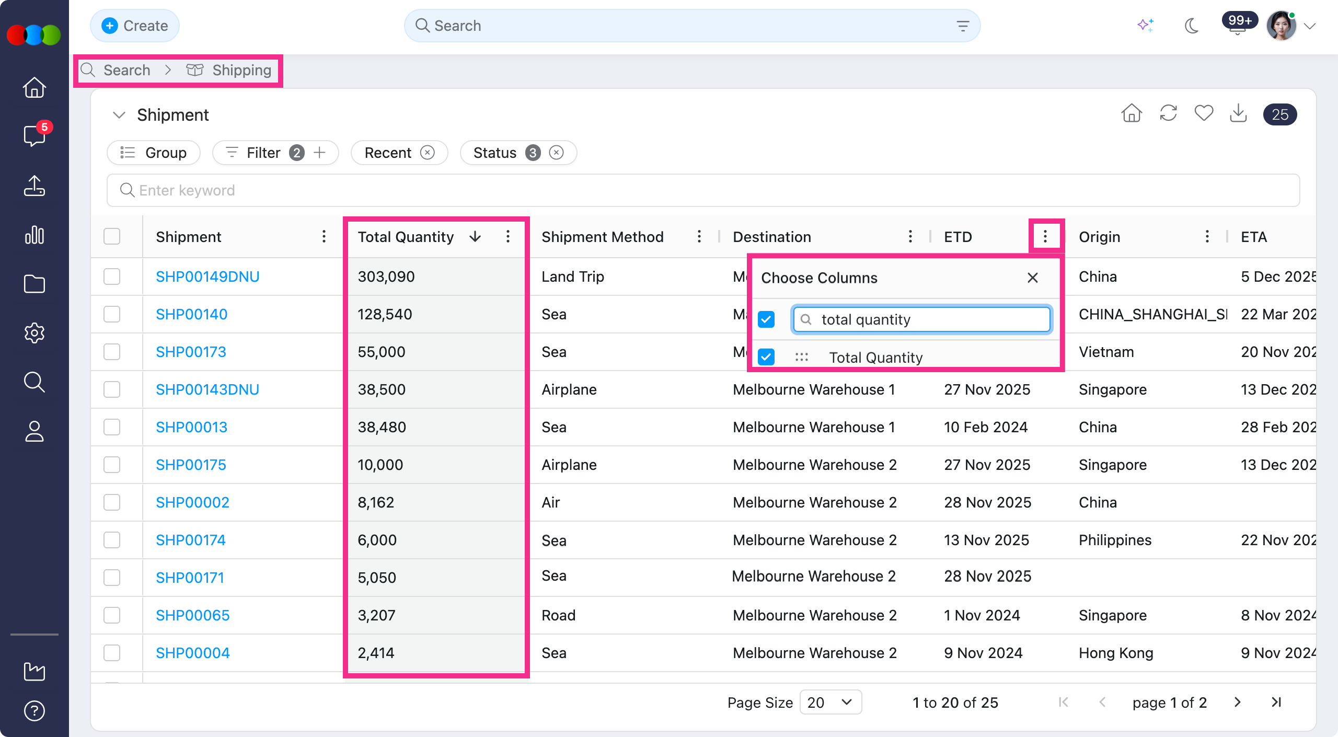Click the AI sparkle icon in top bar
Screen dimensions: 1338x737
tap(1146, 25)
